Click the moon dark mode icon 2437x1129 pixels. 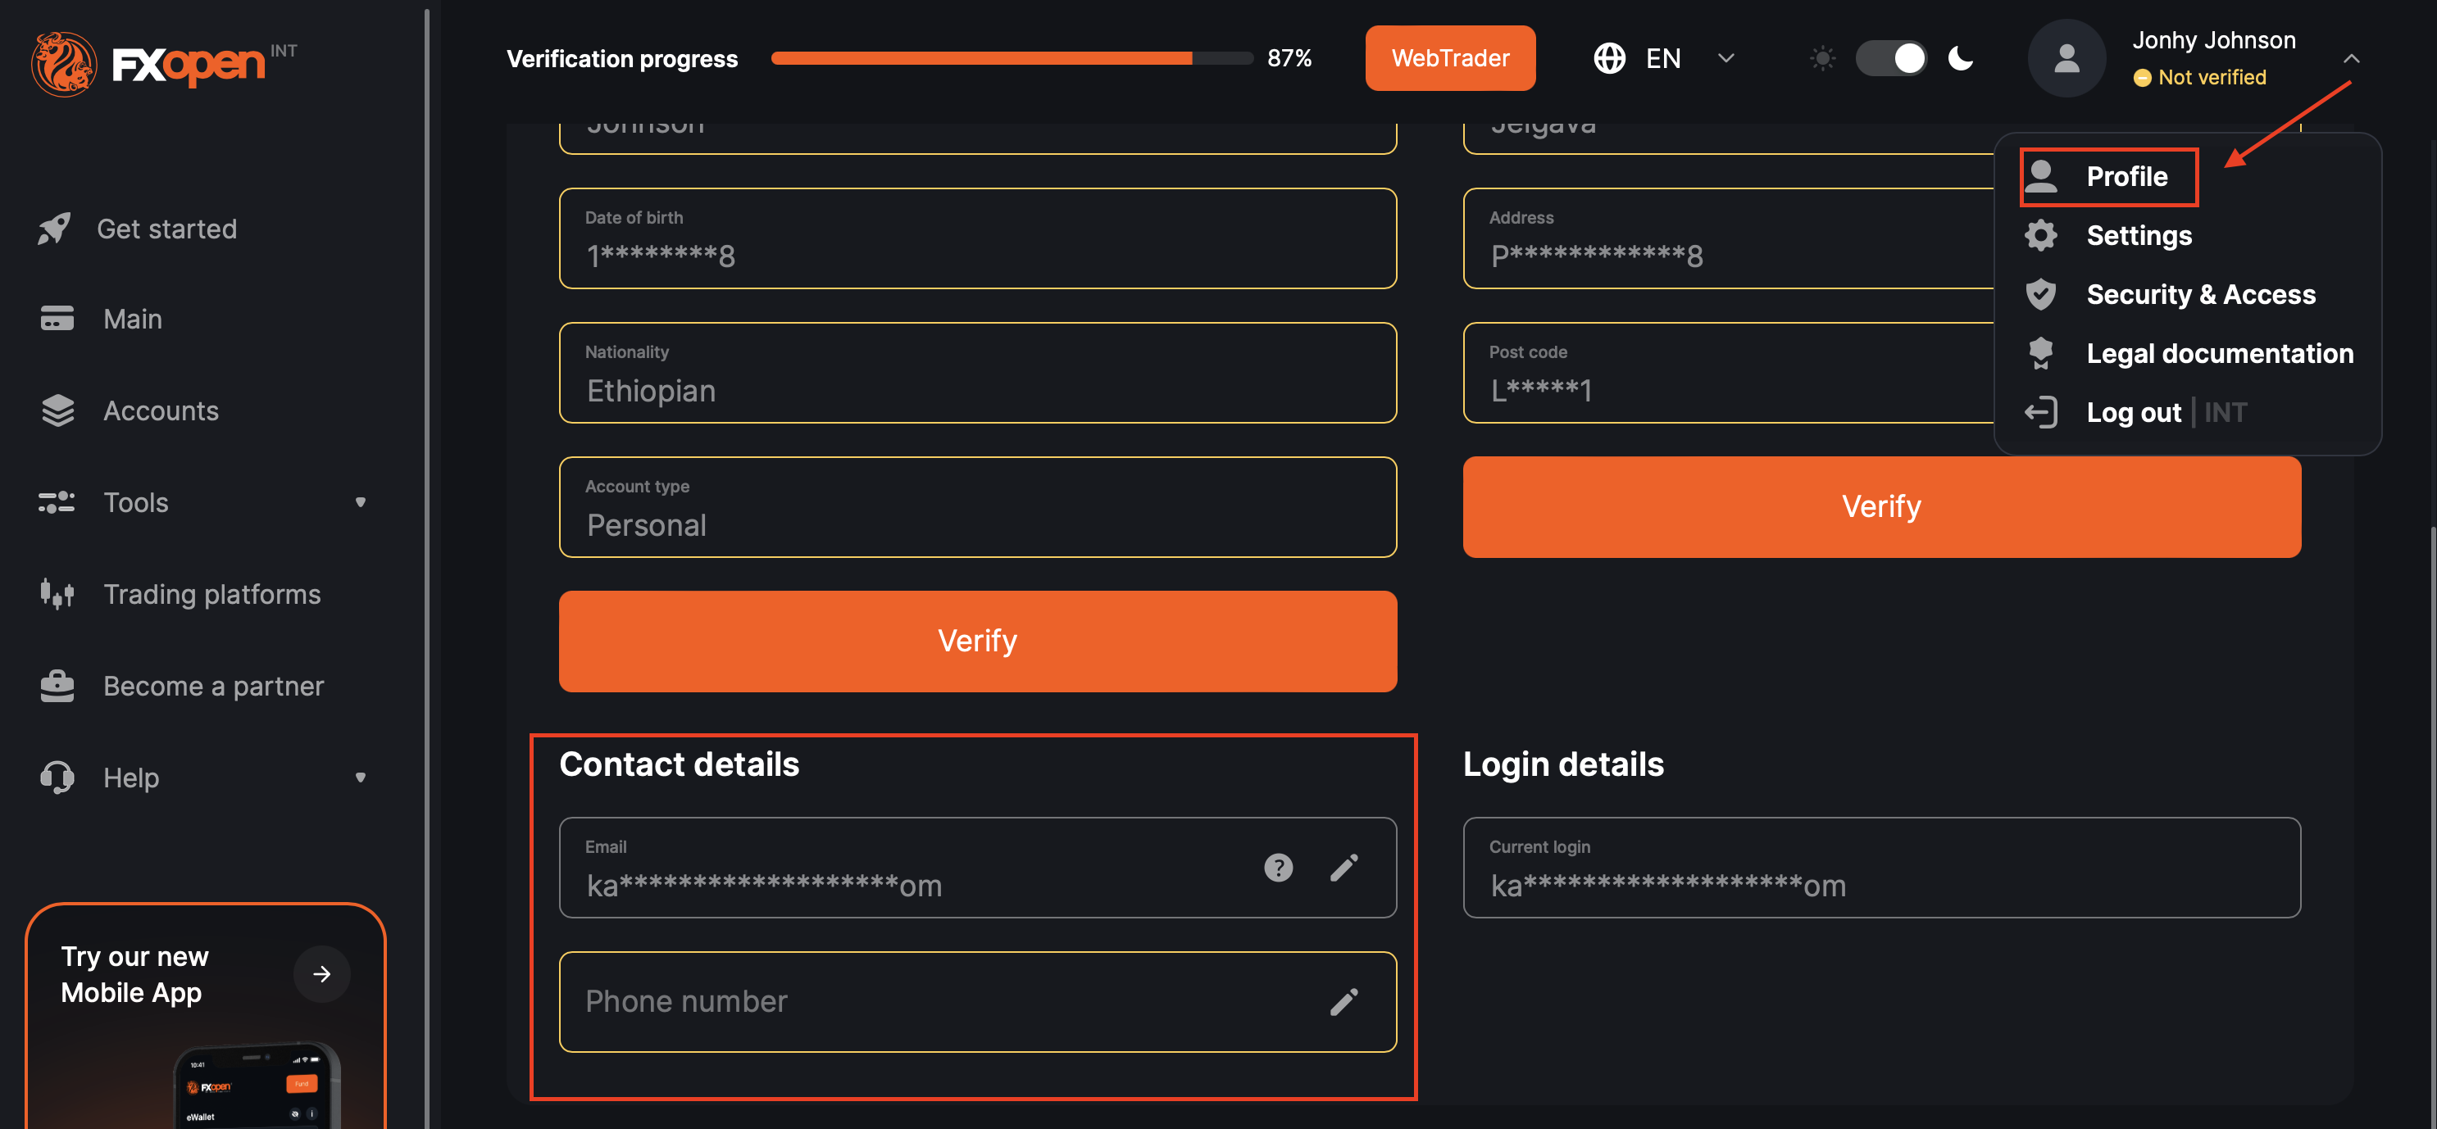tap(1961, 59)
